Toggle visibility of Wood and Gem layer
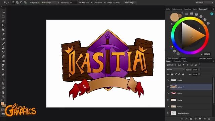This screenshot has height=121, width=215. click(x=168, y=113)
